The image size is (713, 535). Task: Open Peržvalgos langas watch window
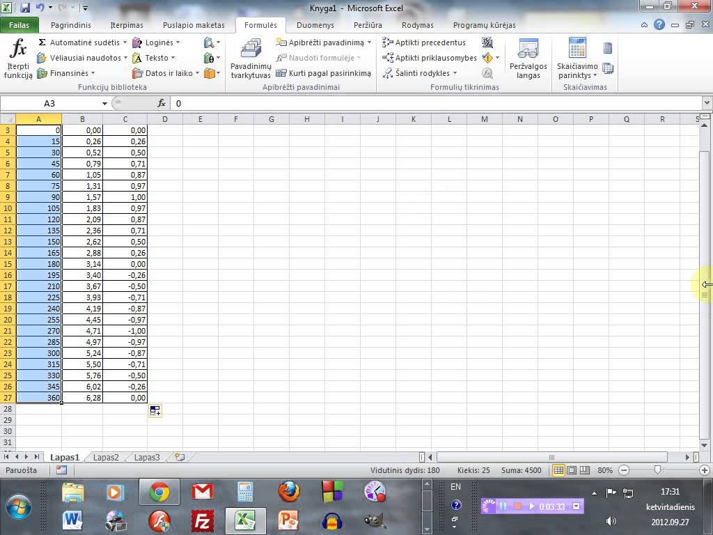coord(528,59)
